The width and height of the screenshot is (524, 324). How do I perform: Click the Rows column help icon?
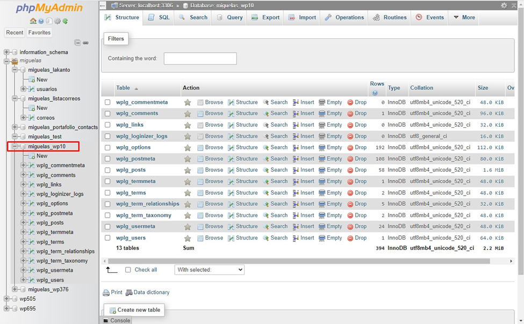[375, 93]
